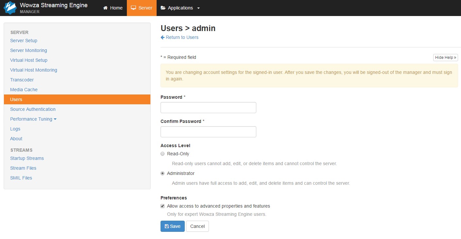Click the Server monitor icon in navbar

point(133,8)
